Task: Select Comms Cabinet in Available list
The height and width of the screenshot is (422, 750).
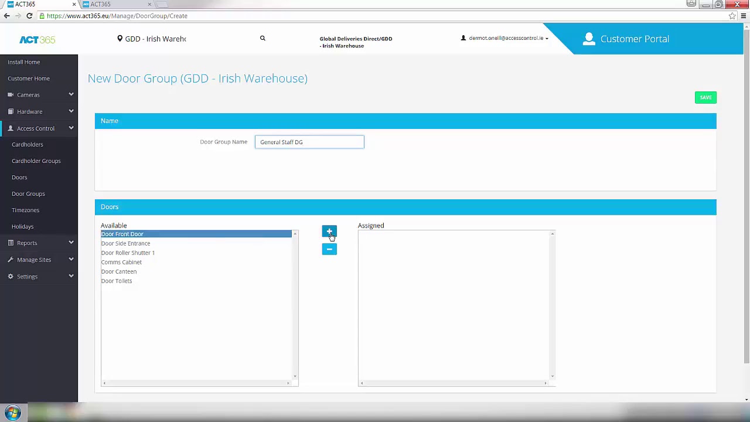Action: click(196, 262)
